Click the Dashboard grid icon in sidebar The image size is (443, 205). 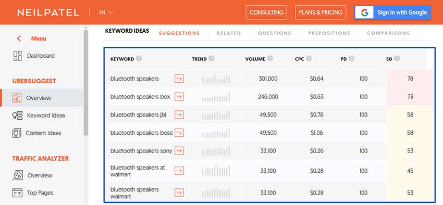pos(18,56)
